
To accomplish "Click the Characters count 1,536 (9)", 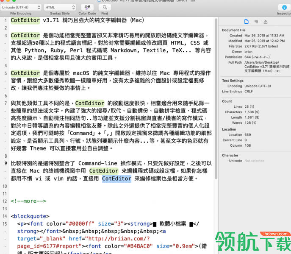I will (x=252, y=112).
